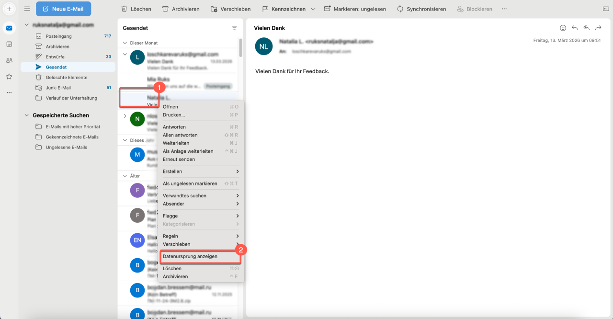This screenshot has width=613, height=319.
Task: Open E-Mails mit hoher Priorität search
Action: click(68, 126)
